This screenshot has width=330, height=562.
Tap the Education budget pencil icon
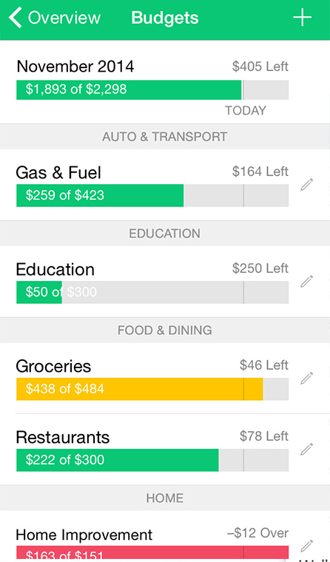[306, 281]
